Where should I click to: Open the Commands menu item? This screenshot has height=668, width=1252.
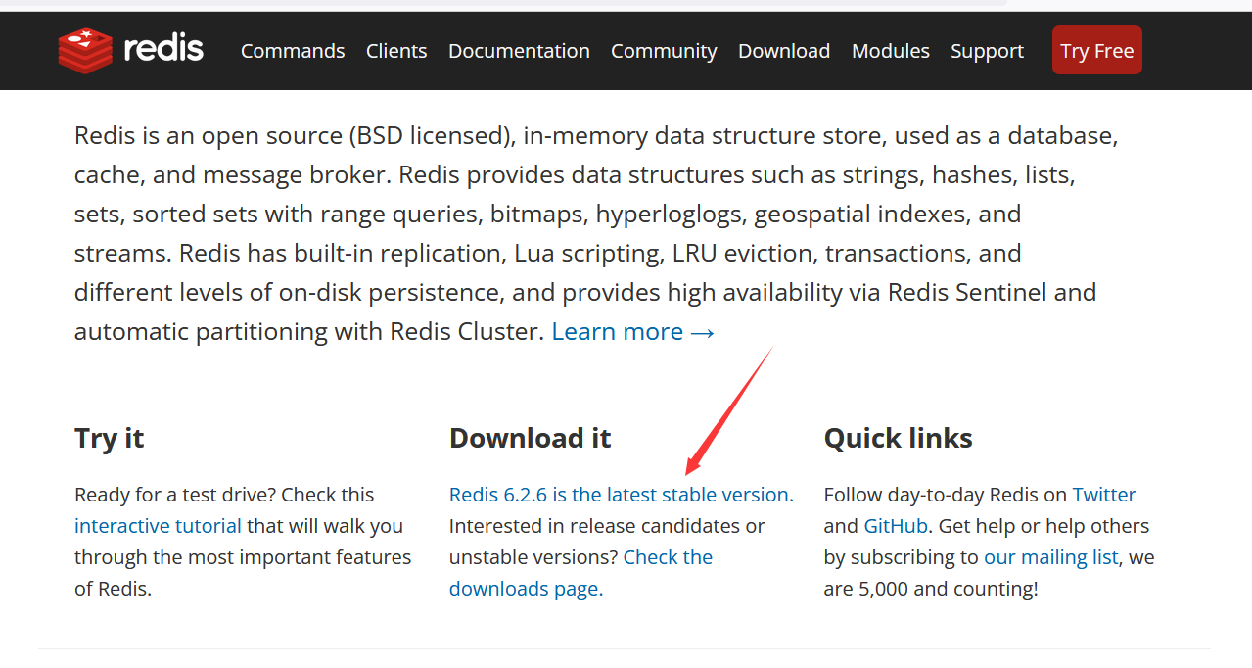[293, 51]
